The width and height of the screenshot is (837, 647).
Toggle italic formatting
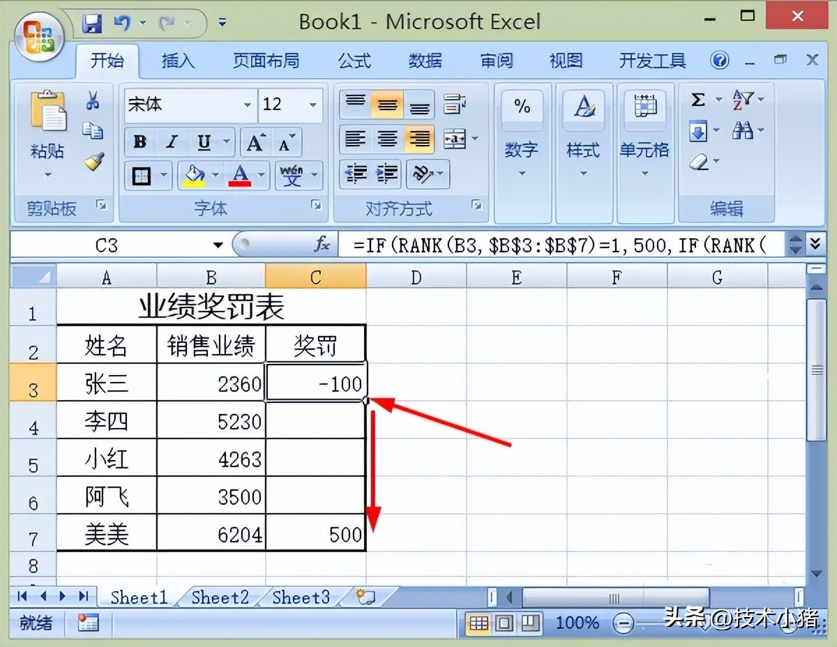172,142
